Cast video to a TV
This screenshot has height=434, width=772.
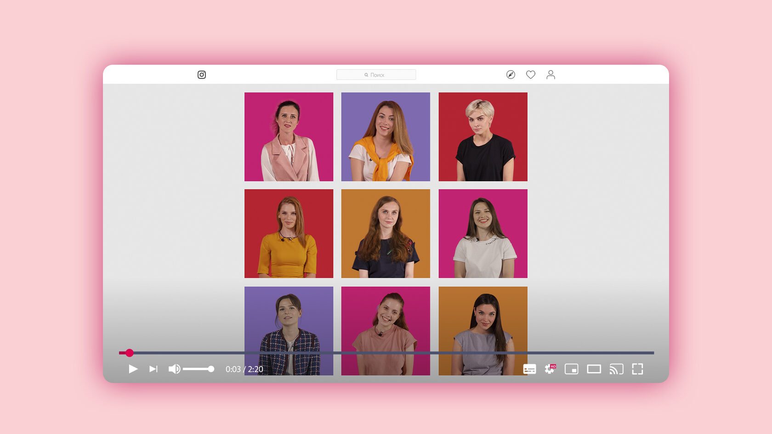(616, 369)
